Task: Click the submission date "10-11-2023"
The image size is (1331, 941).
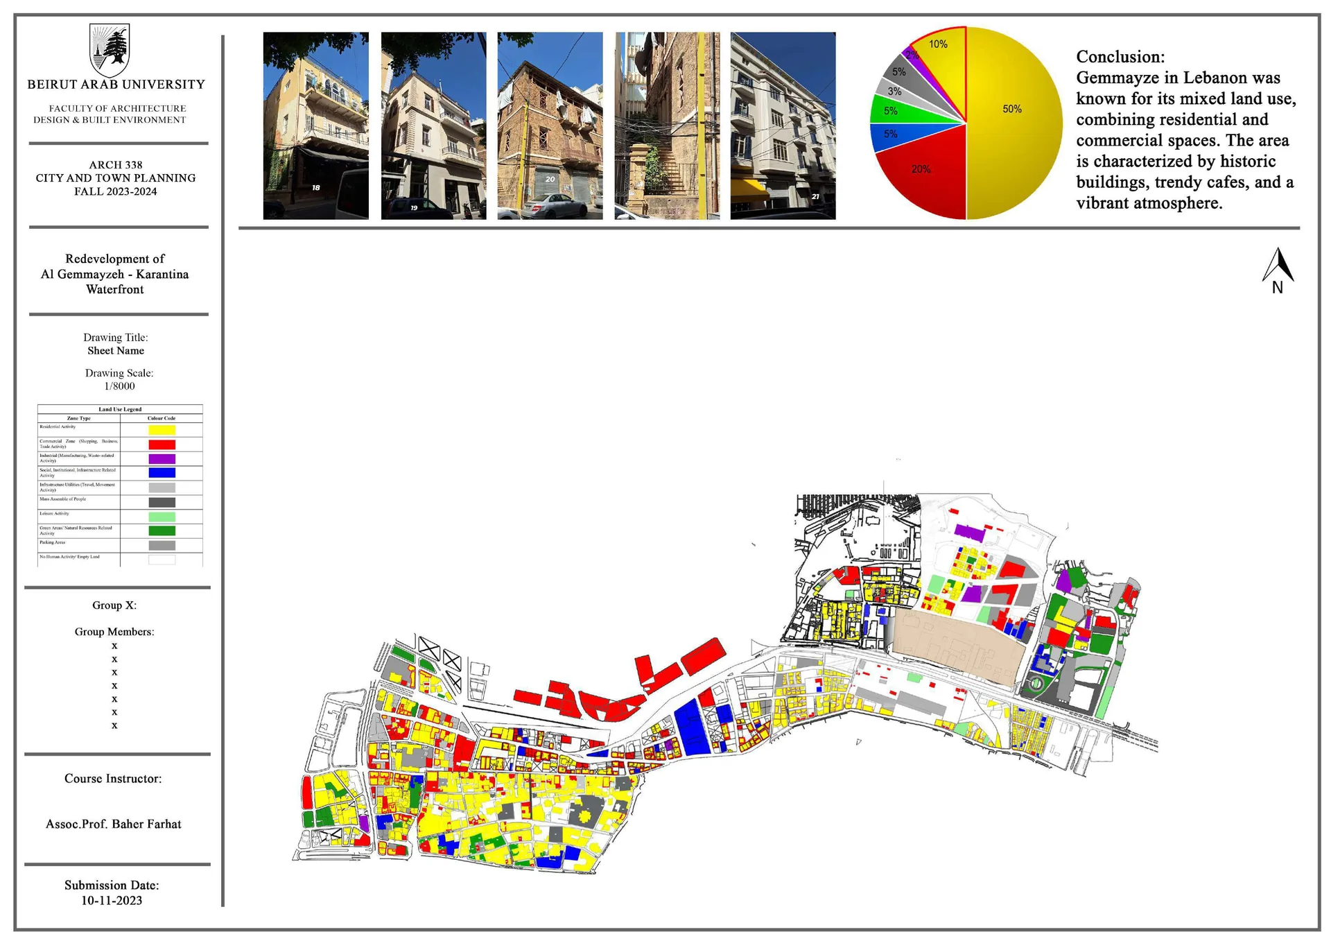Action: (112, 901)
